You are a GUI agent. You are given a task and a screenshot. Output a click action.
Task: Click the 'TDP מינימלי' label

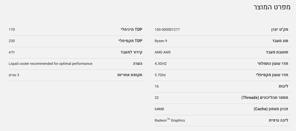[131, 29]
